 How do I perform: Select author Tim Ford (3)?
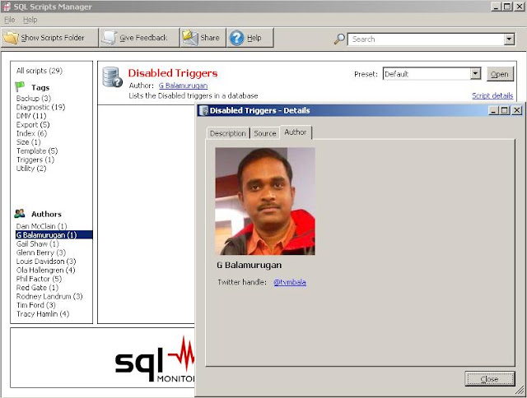point(36,305)
